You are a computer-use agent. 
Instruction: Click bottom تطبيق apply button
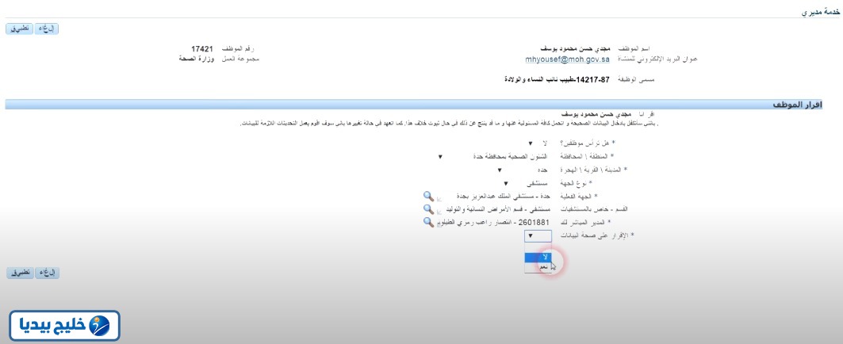21,273
